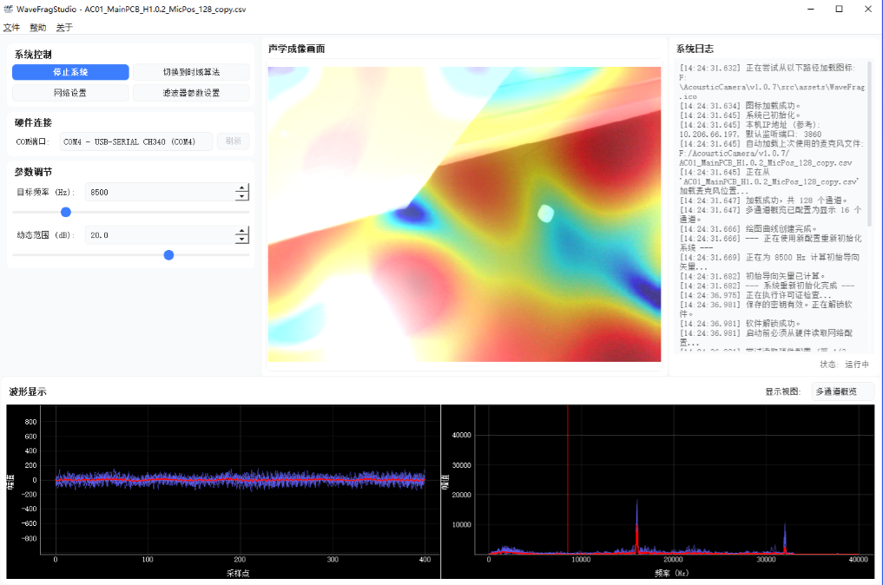
Task: Click the 动态范围 slider handle
Action: tap(169, 255)
